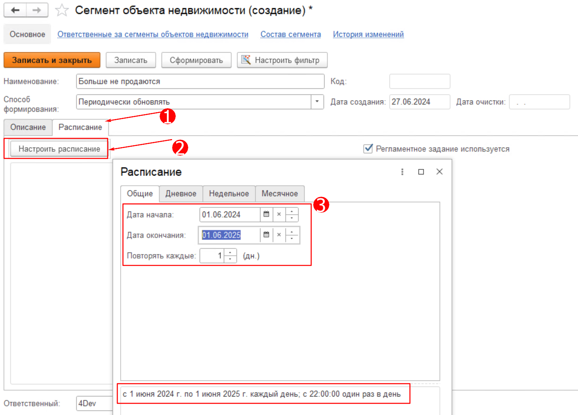Image resolution: width=578 pixels, height=415 pixels.
Task: Clear the Дата начала field value
Action: pos(279,214)
